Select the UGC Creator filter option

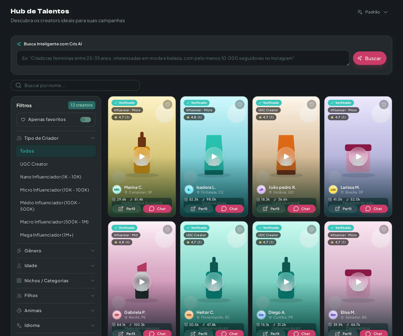tap(56, 164)
